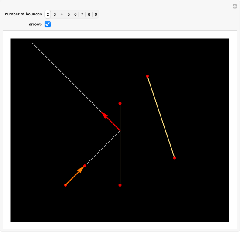Select 5 bounces

(69, 14)
